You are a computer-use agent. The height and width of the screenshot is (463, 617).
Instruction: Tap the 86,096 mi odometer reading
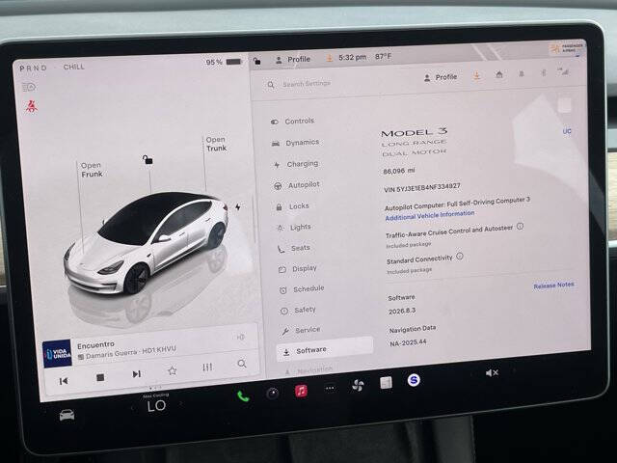(x=398, y=172)
